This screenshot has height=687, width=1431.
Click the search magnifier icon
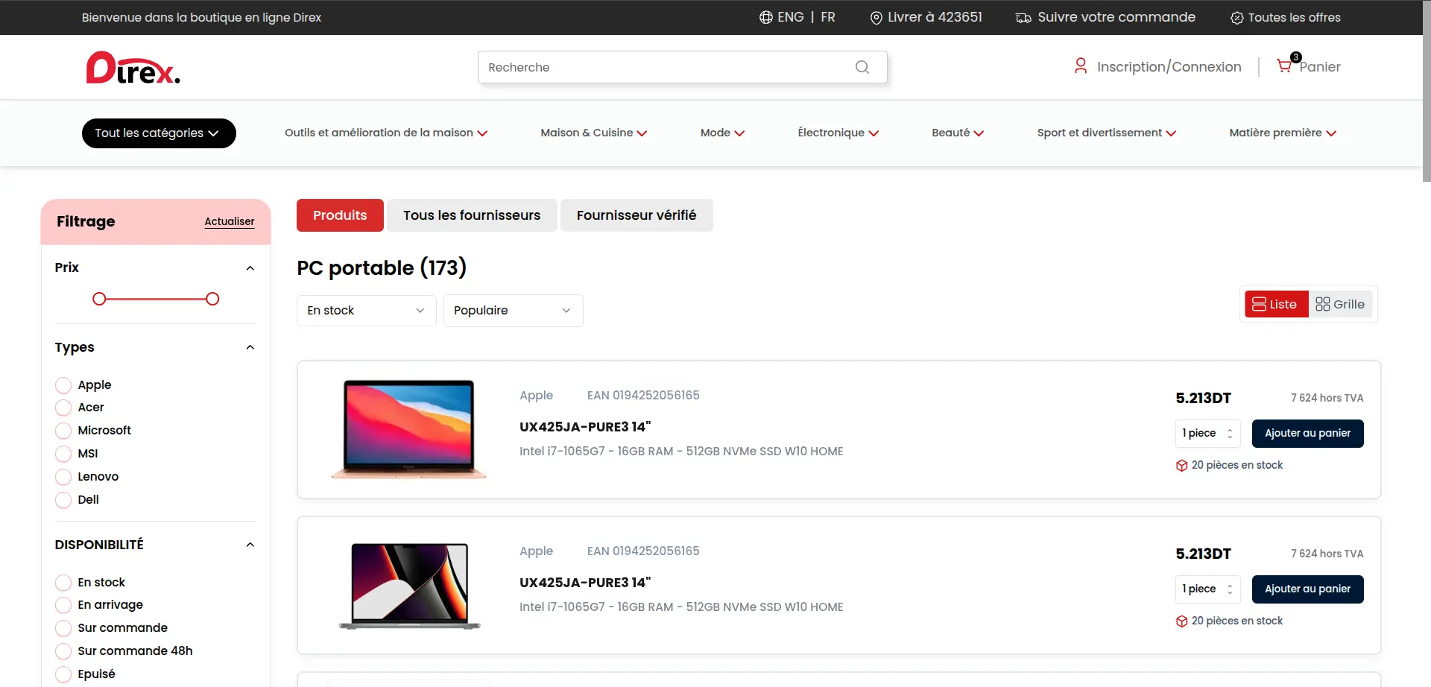coord(862,67)
